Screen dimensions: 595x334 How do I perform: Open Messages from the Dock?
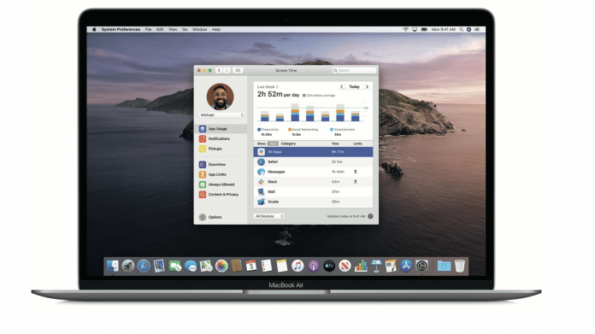[191, 267]
